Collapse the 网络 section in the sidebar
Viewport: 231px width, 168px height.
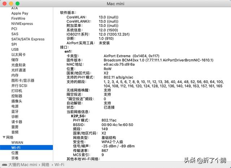[4, 137]
